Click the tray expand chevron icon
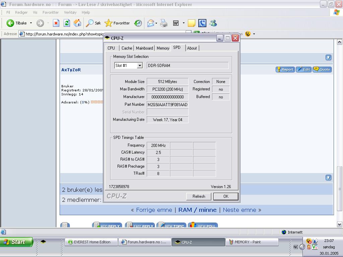Image resolution: width=343 pixels, height=257 pixels. click(302, 247)
